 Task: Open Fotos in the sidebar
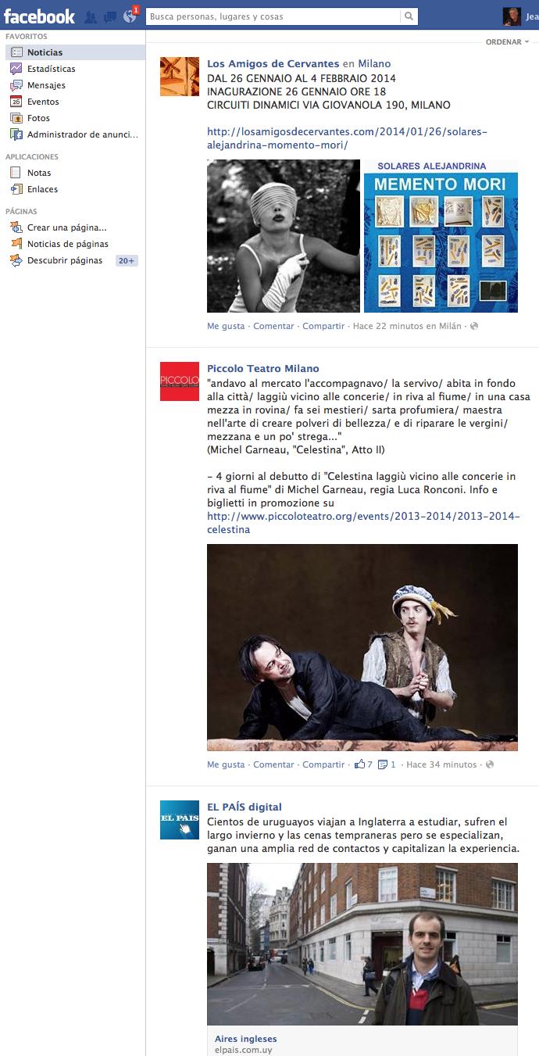pyautogui.click(x=38, y=118)
